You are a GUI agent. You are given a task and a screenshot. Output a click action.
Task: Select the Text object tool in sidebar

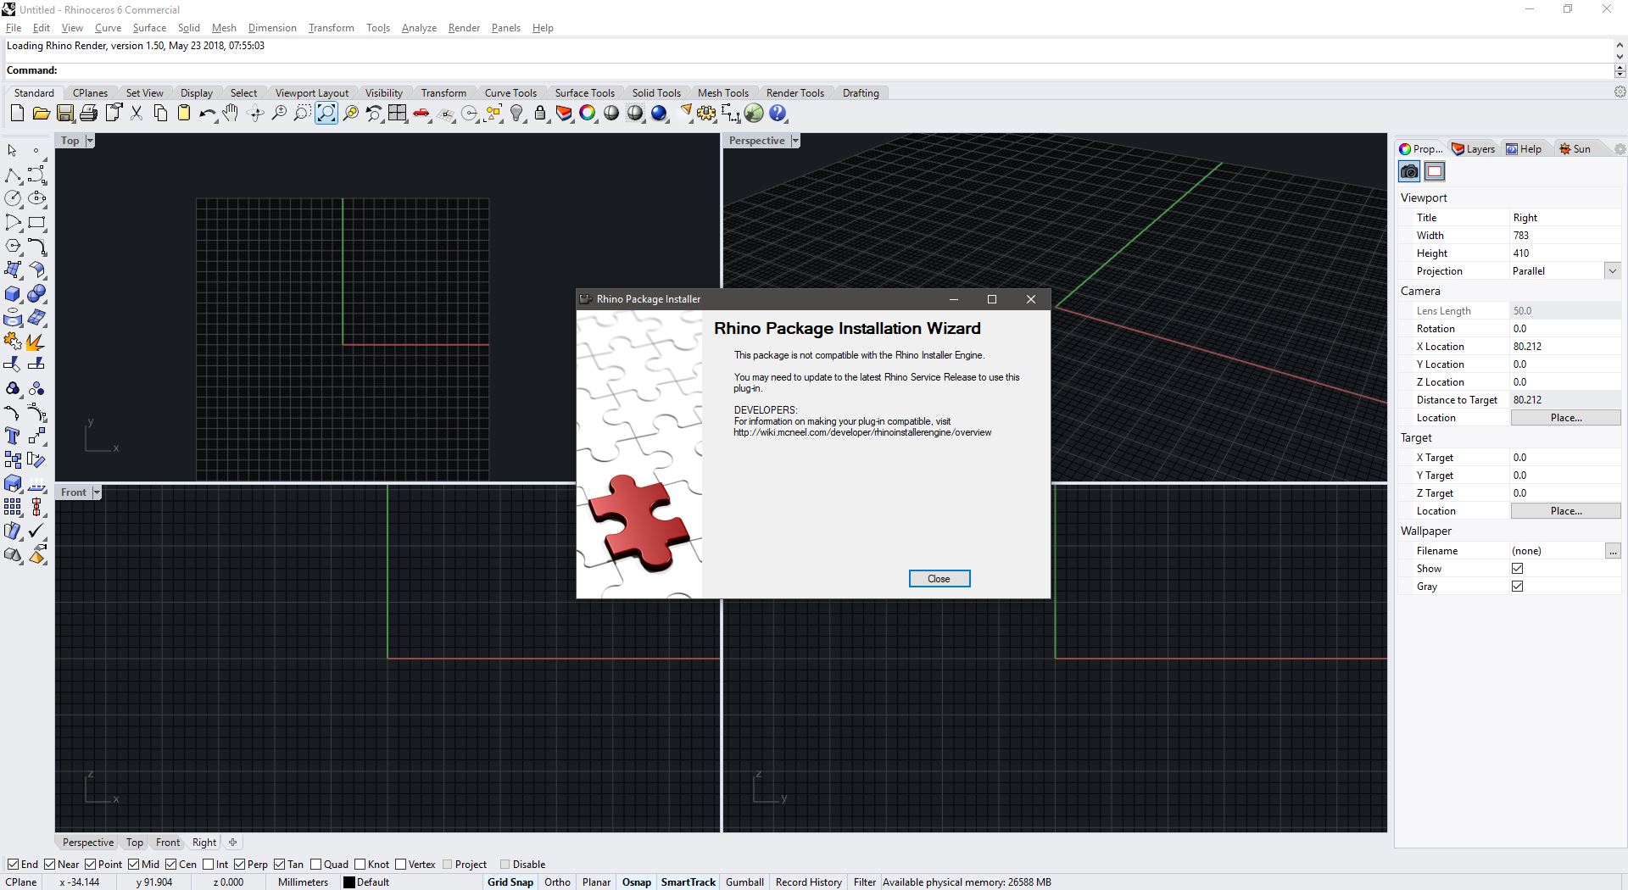pyautogui.click(x=13, y=437)
